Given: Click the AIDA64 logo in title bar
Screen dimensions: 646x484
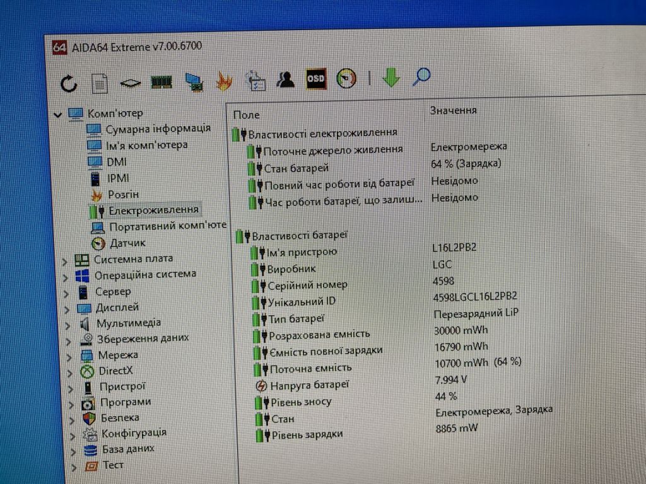Looking at the screenshot, I should [x=60, y=47].
